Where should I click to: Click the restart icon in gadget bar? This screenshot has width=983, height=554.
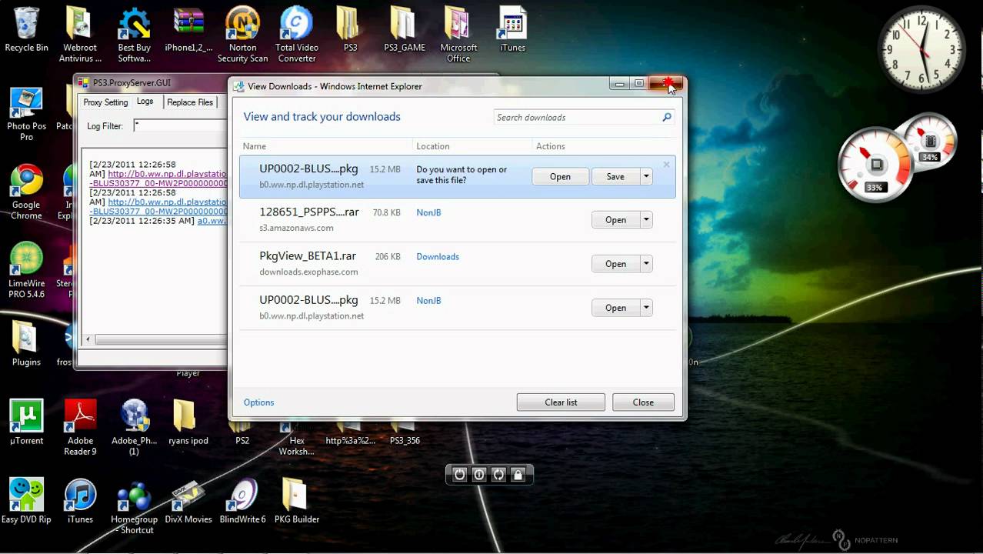(x=498, y=475)
